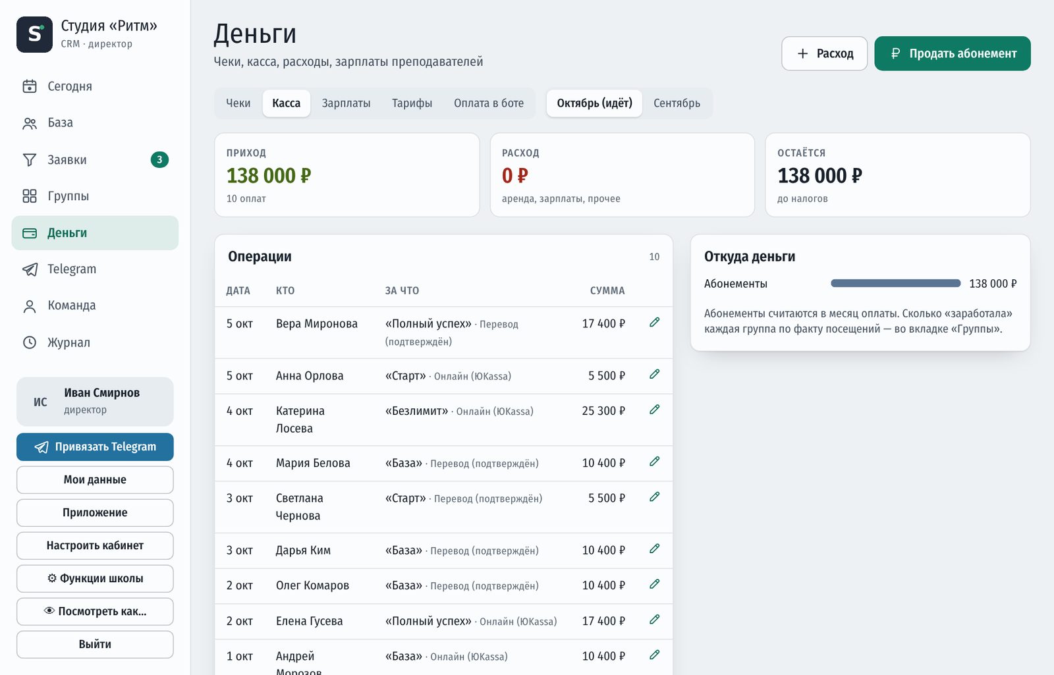Click the Иван Смирнов profile card
The height and width of the screenshot is (675, 1054).
[x=95, y=401]
